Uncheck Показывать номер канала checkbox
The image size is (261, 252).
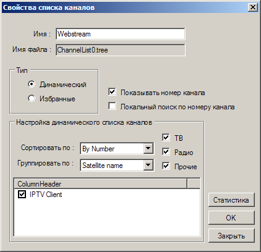(112, 92)
